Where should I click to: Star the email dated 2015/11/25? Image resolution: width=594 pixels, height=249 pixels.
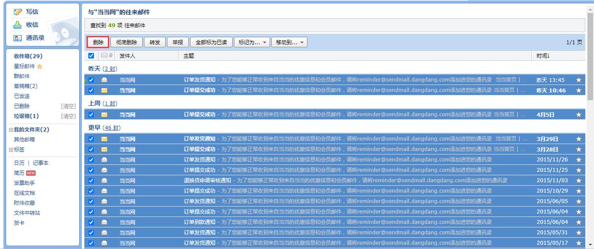(x=579, y=170)
